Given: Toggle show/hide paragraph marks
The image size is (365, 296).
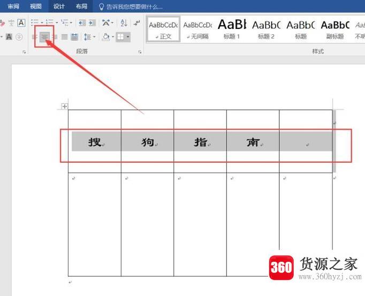Looking at the screenshot, I should tap(137, 23).
